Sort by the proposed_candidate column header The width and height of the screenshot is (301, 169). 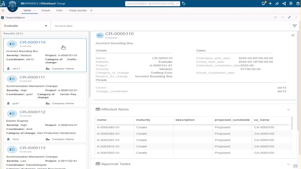tap(232, 120)
